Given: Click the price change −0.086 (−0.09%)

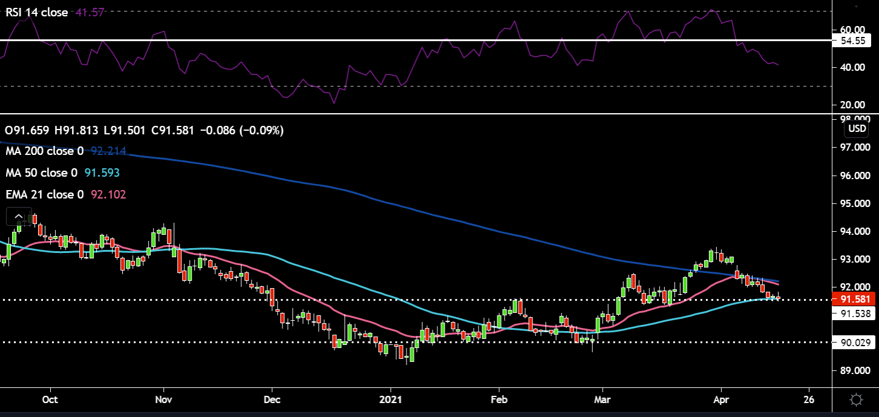Looking at the screenshot, I should (242, 130).
